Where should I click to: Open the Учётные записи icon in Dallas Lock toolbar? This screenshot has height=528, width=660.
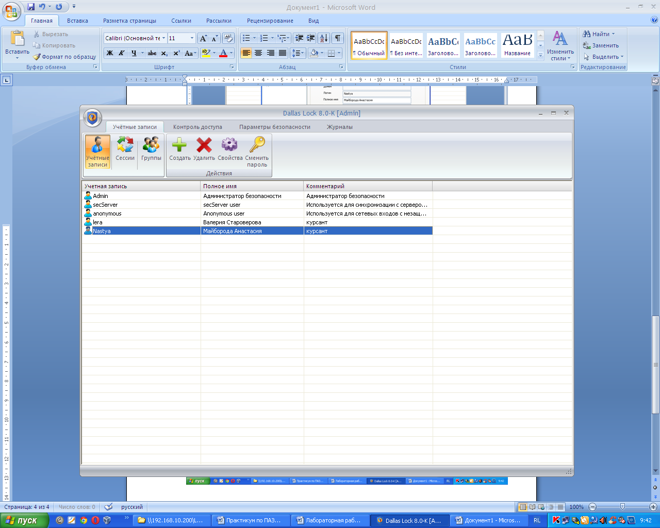pos(97,152)
